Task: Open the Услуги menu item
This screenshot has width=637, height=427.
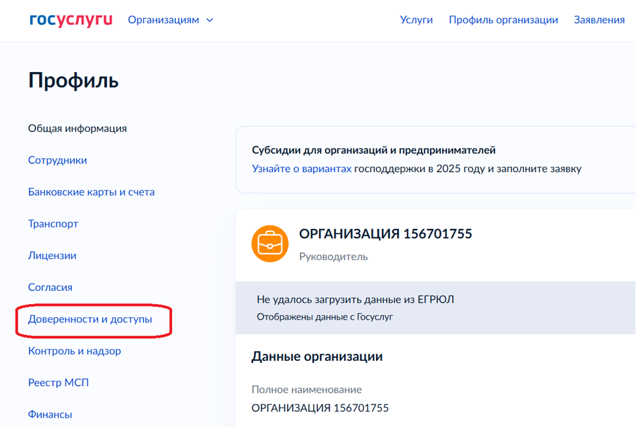Action: click(x=417, y=20)
